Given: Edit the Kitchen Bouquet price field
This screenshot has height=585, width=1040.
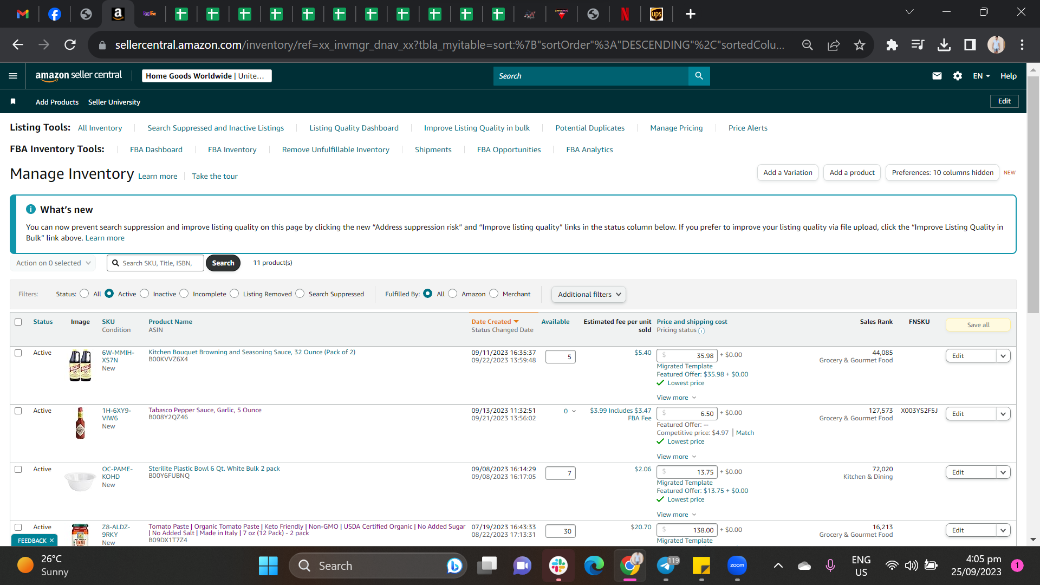Looking at the screenshot, I should pos(687,355).
